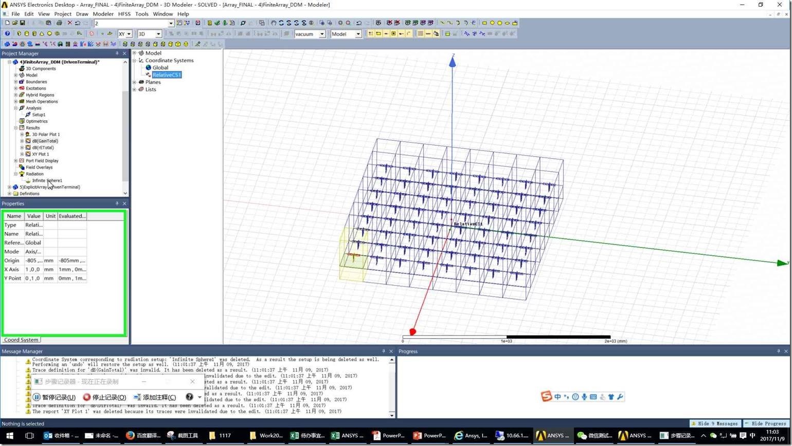Pin the Project Manager panel

pyautogui.click(x=117, y=53)
